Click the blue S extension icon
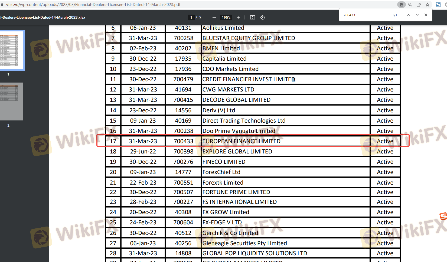This screenshot has height=262, width=447. 438,5
